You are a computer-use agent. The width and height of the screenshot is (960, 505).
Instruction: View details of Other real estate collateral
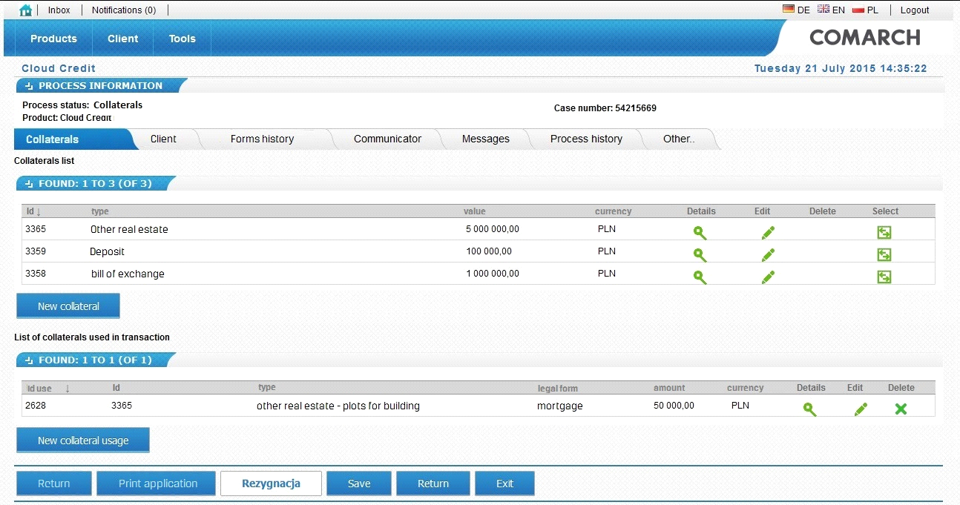(700, 232)
